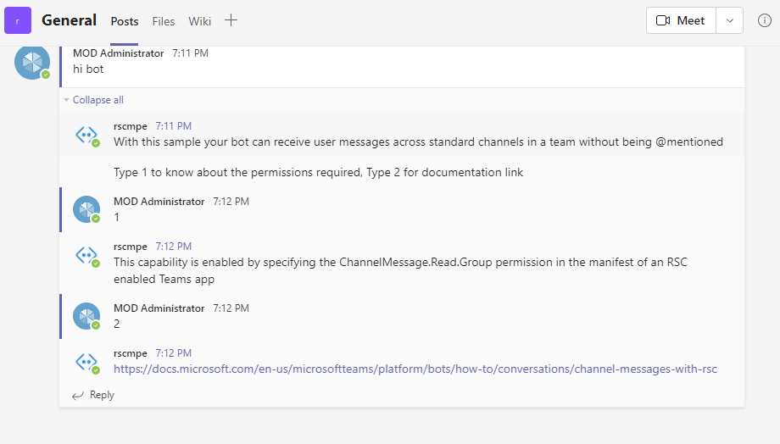Click the 7:11 PM timestamp of rscmpe reply

(x=173, y=126)
